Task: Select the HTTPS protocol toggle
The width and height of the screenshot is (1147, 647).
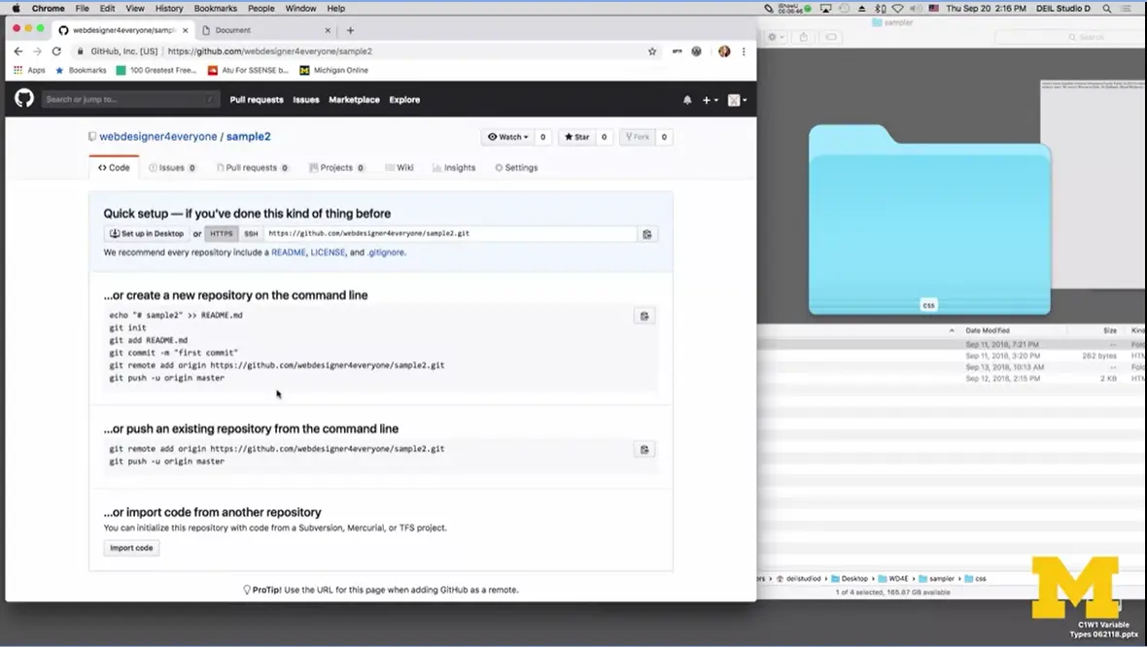Action: [222, 233]
